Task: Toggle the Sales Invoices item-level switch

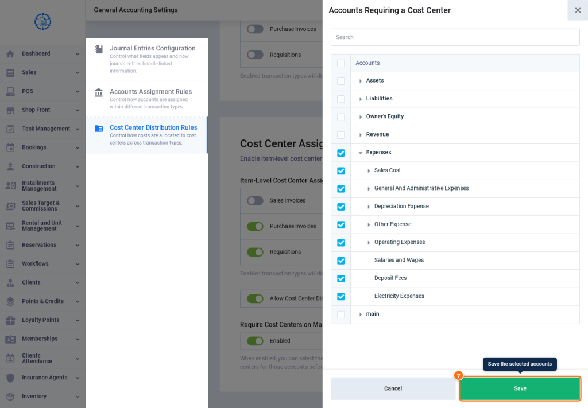Action: click(x=255, y=201)
